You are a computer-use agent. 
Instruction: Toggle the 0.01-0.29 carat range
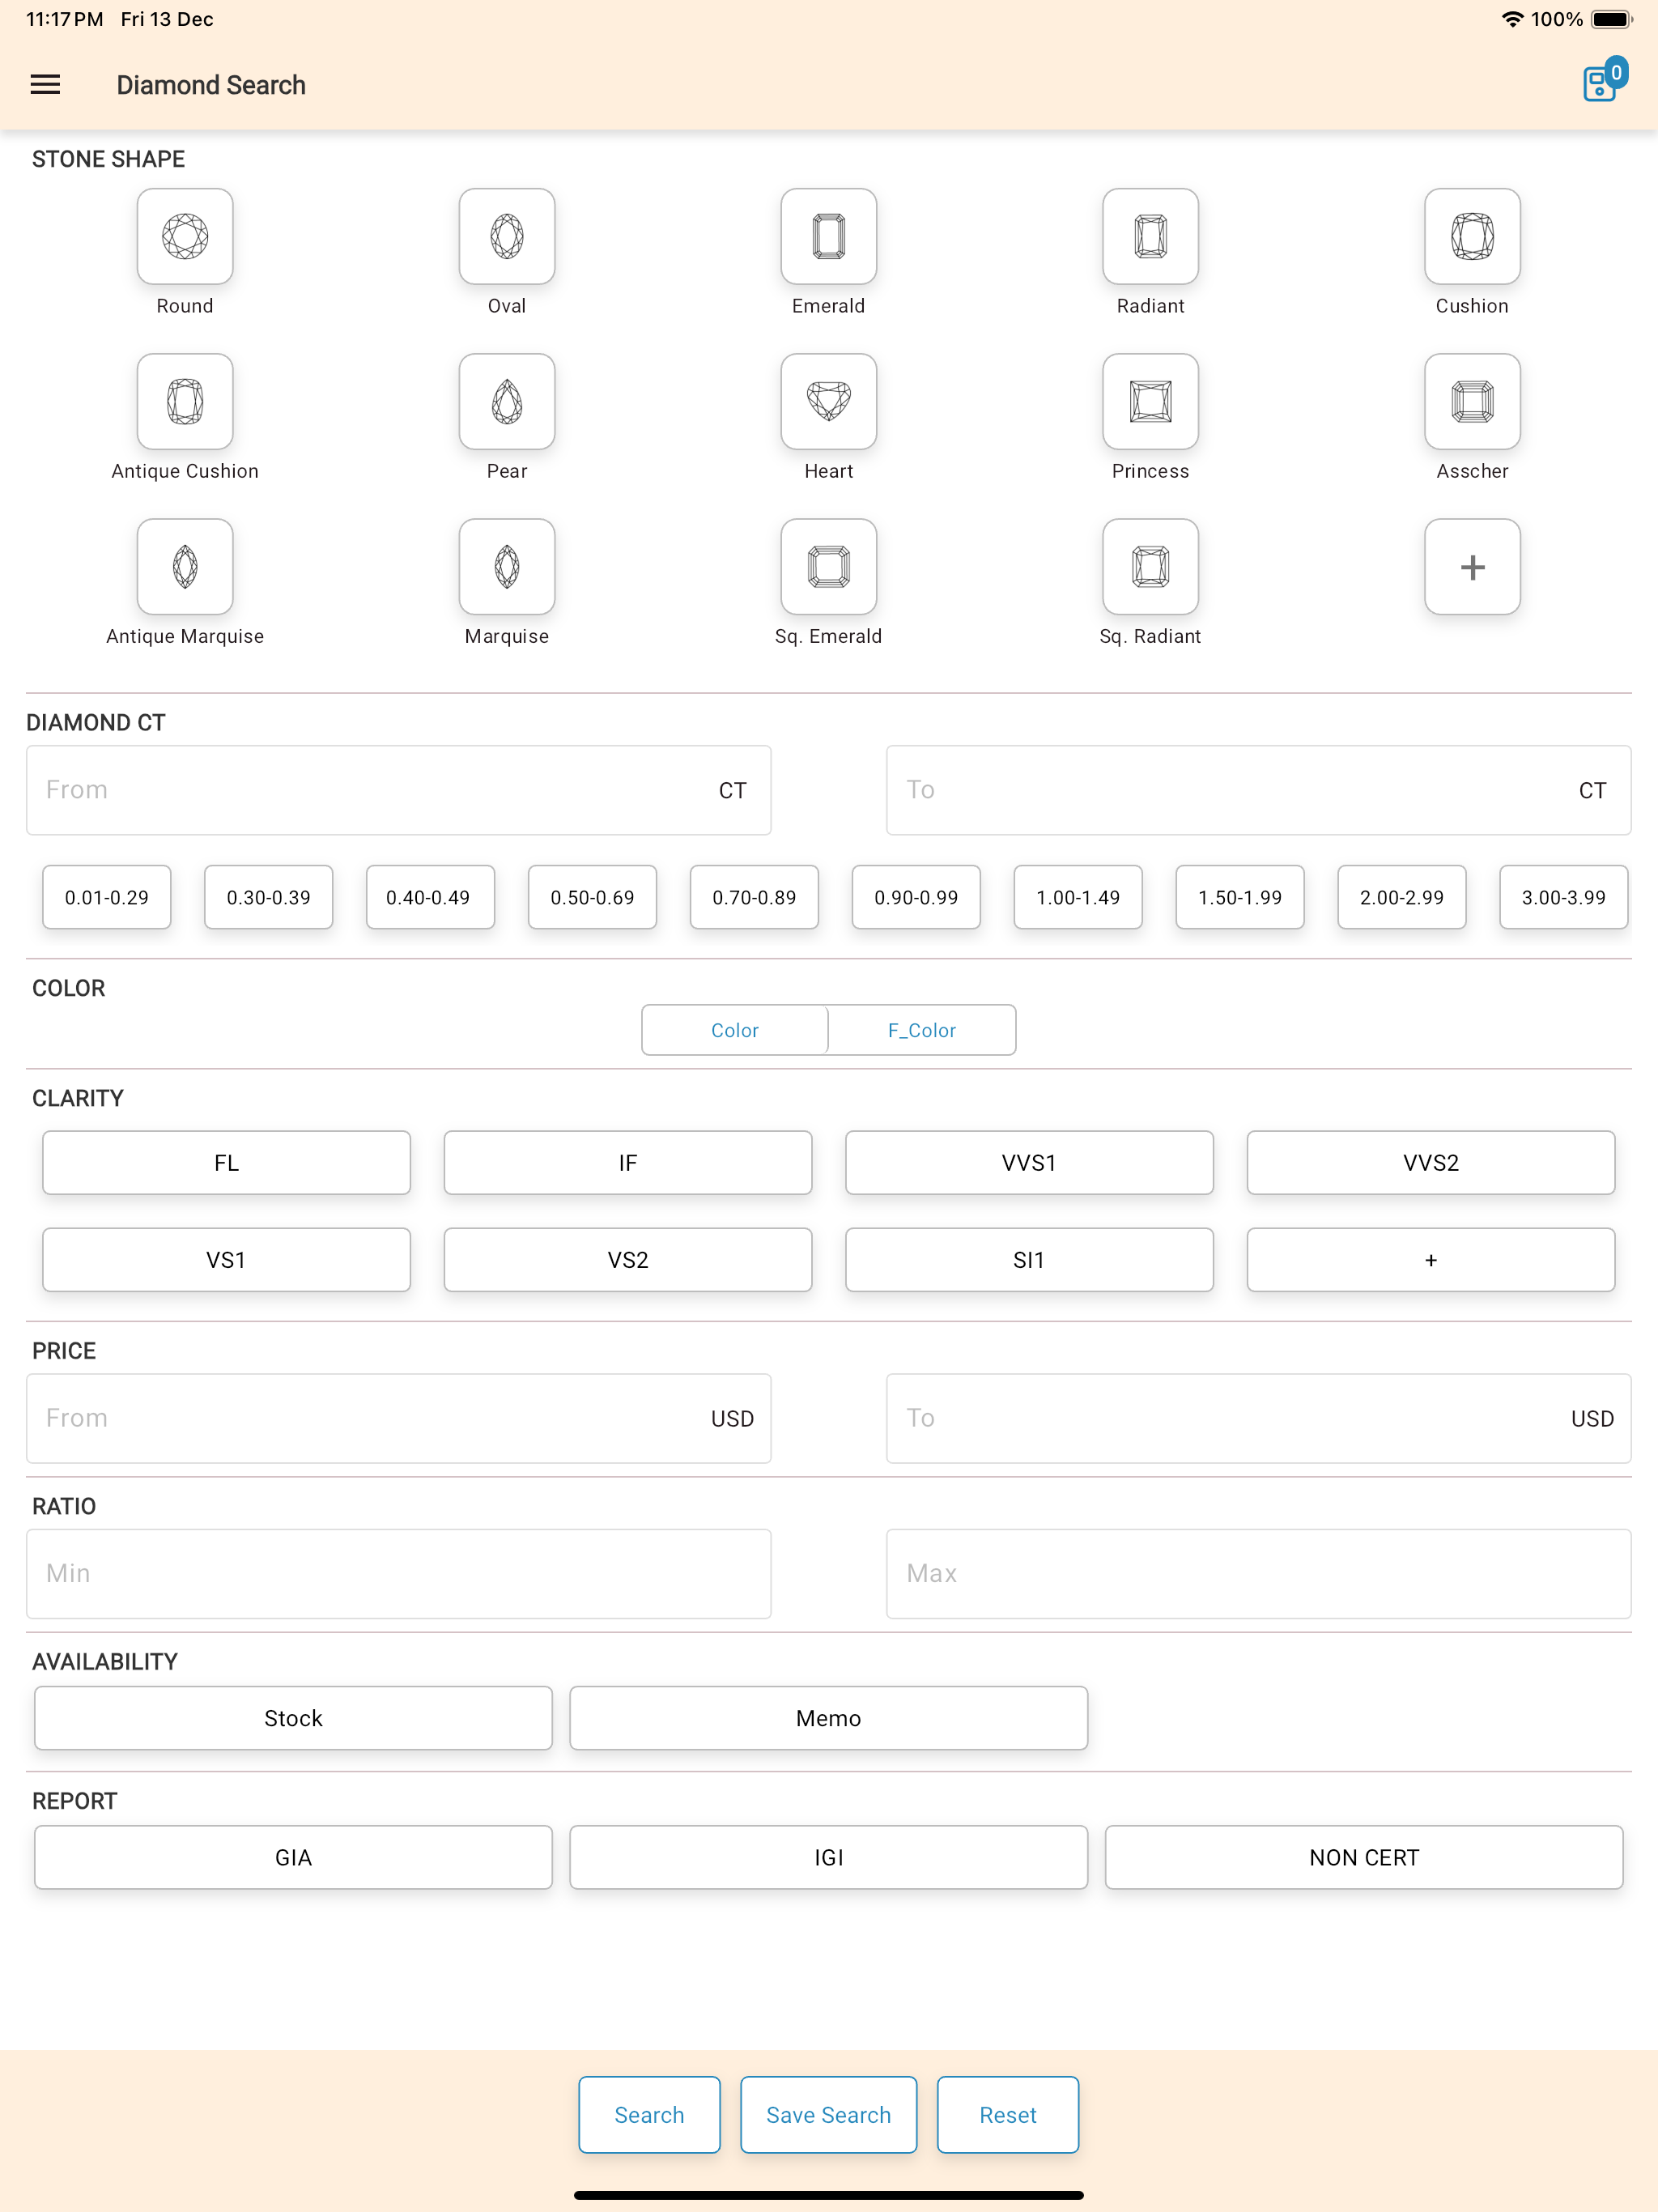pos(107,897)
